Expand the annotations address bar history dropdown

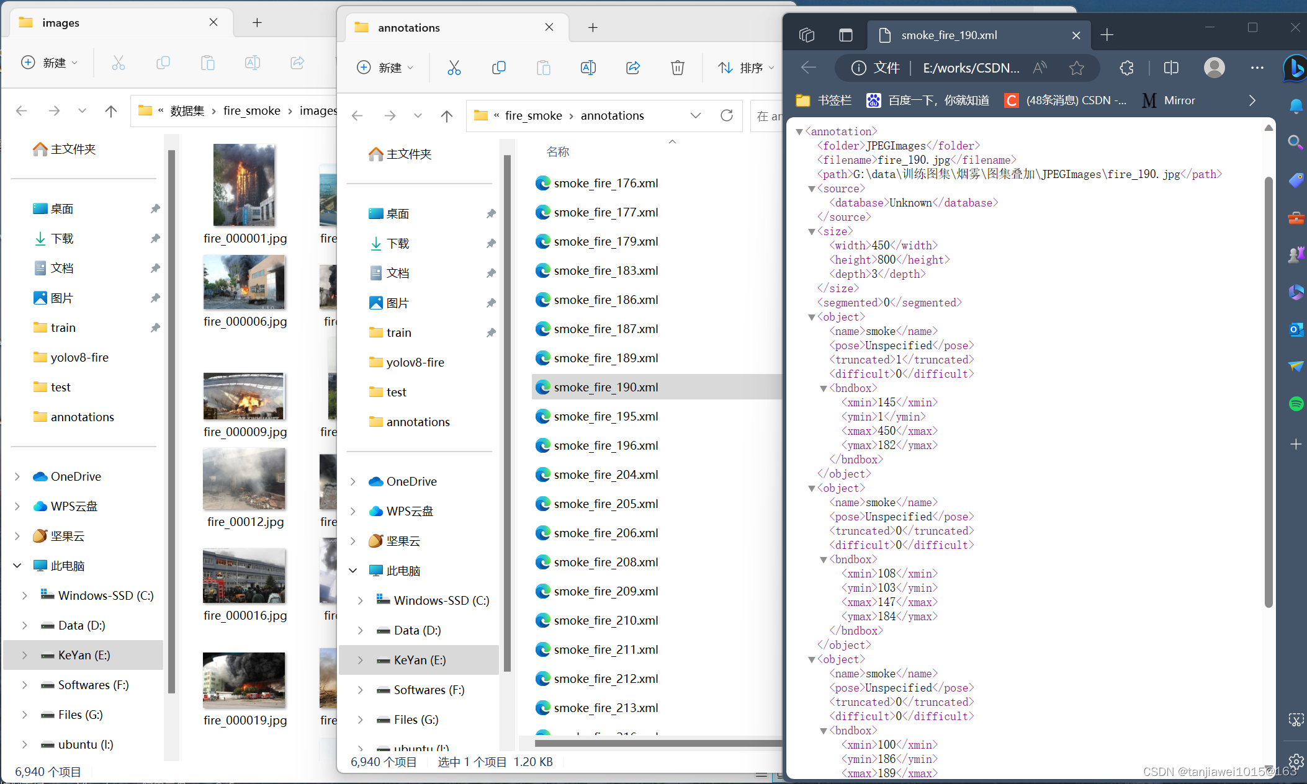point(696,115)
